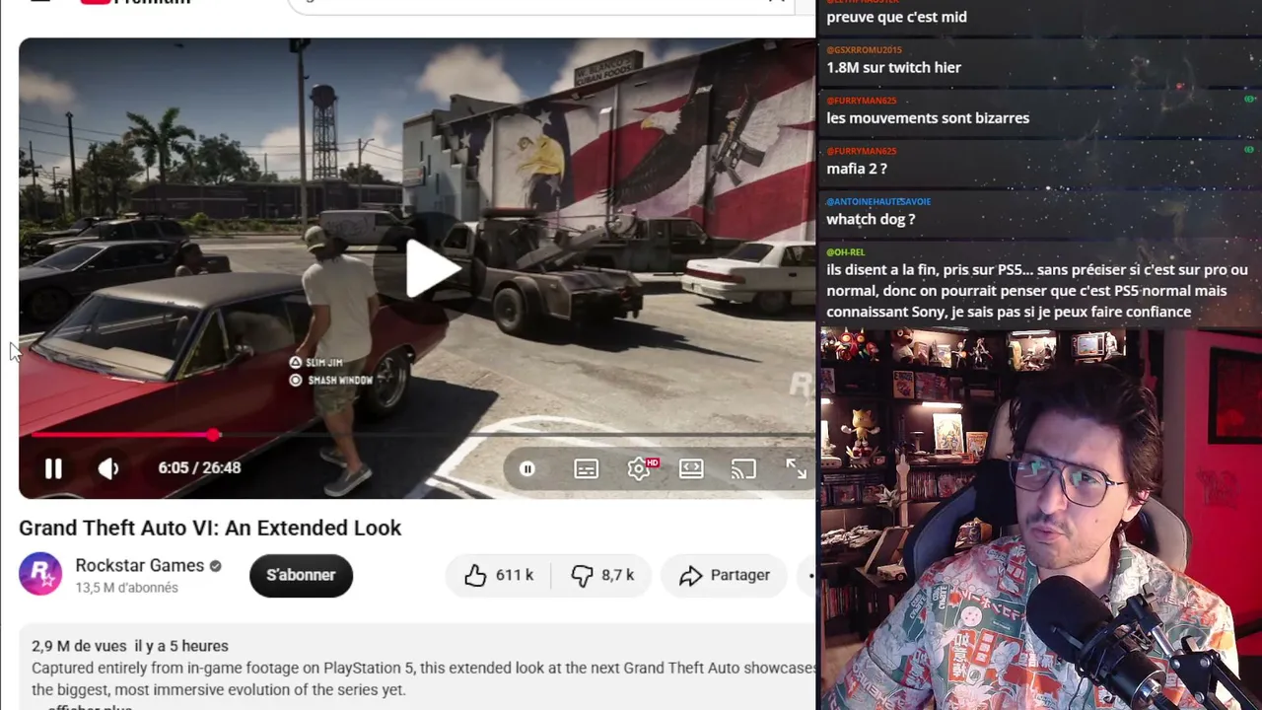This screenshot has width=1262, height=710.
Task: Open the HD settings gear in the player
Action: coord(641,468)
